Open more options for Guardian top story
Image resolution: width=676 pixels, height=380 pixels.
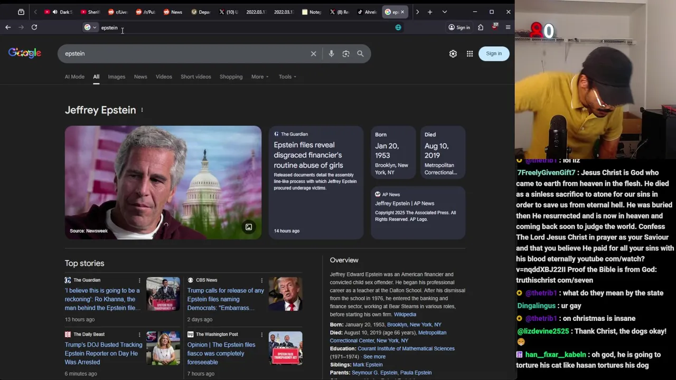(x=139, y=280)
